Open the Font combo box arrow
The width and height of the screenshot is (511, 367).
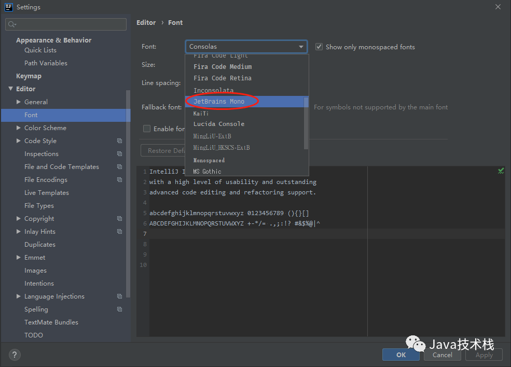[301, 47]
